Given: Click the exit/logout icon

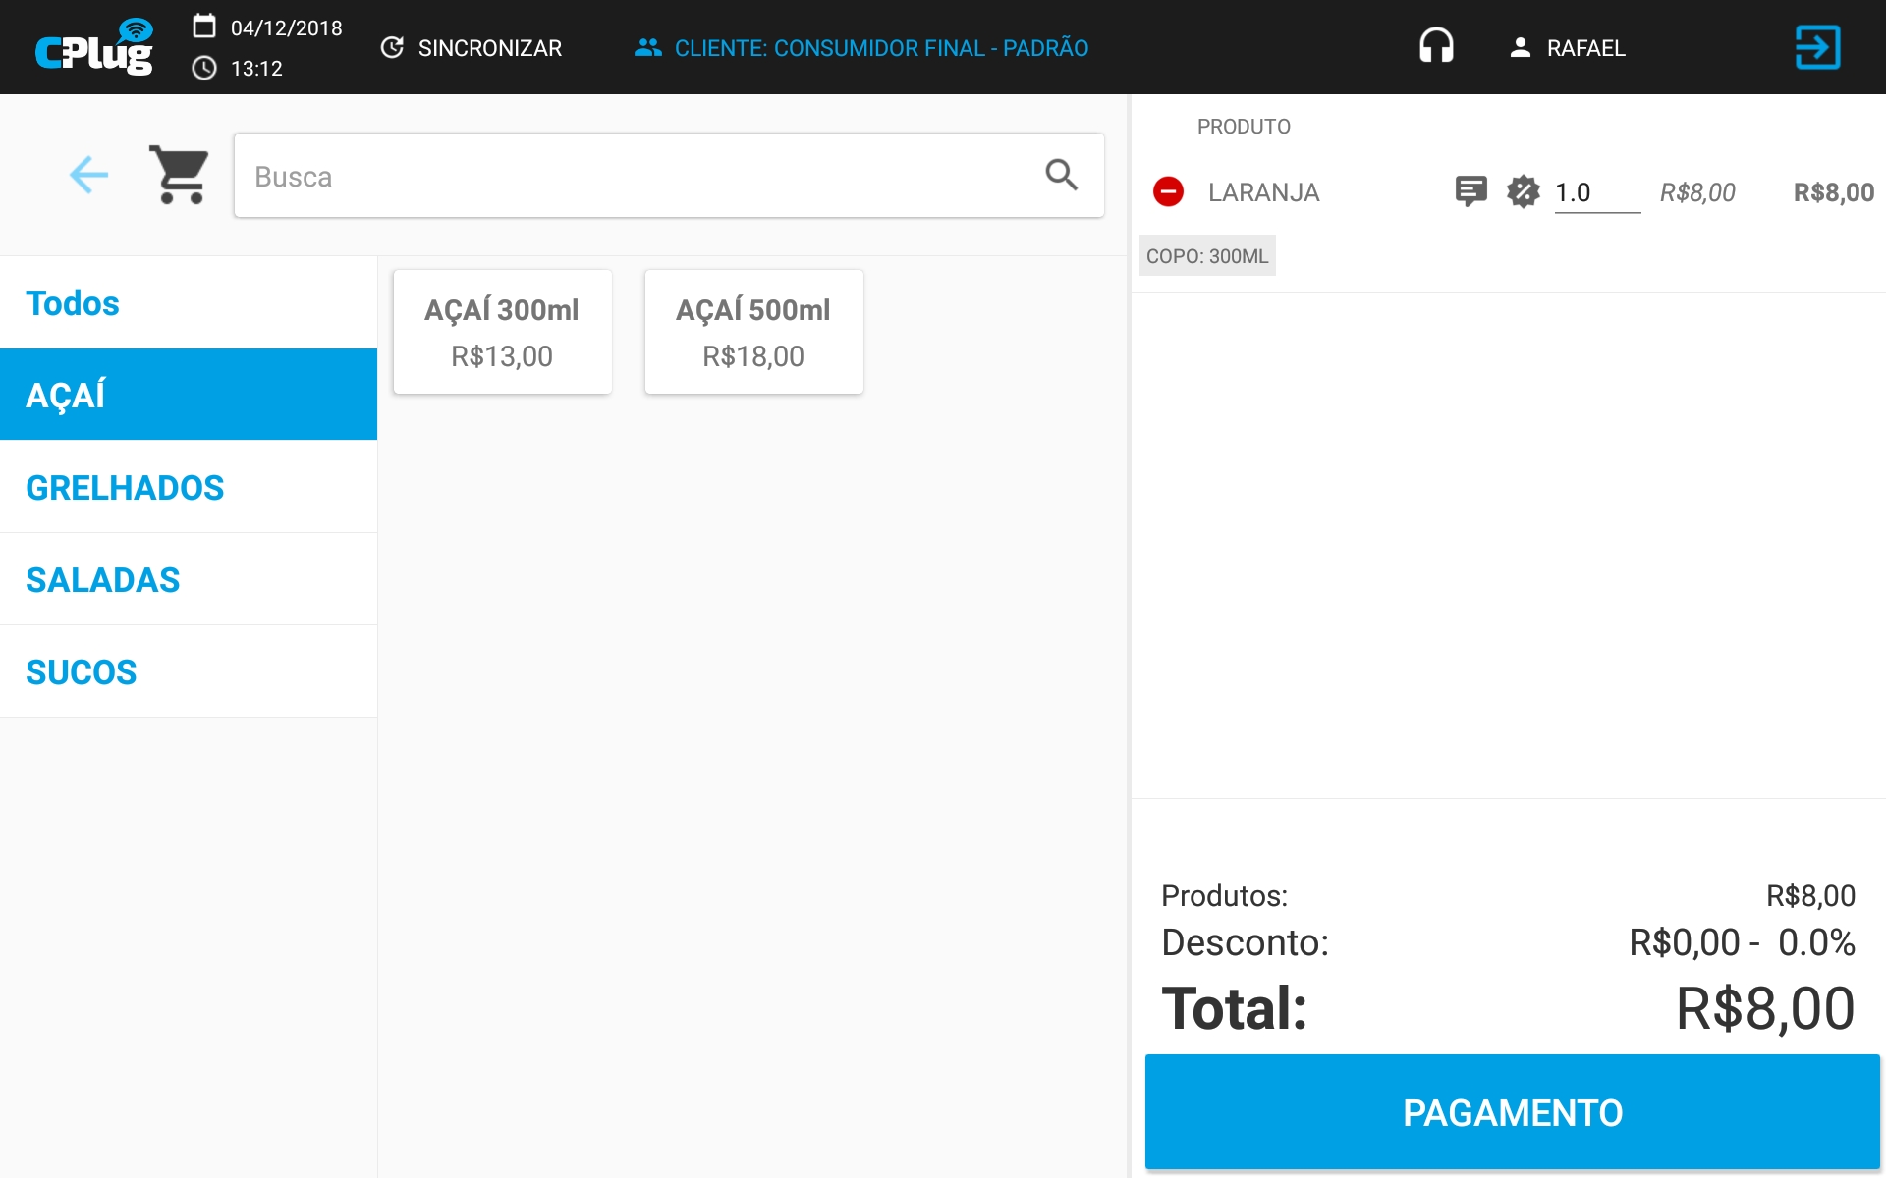Looking at the screenshot, I should click(x=1817, y=46).
